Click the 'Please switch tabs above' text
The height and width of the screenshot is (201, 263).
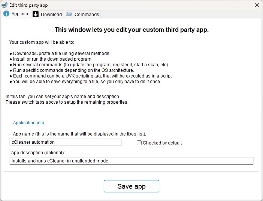coord(67,102)
